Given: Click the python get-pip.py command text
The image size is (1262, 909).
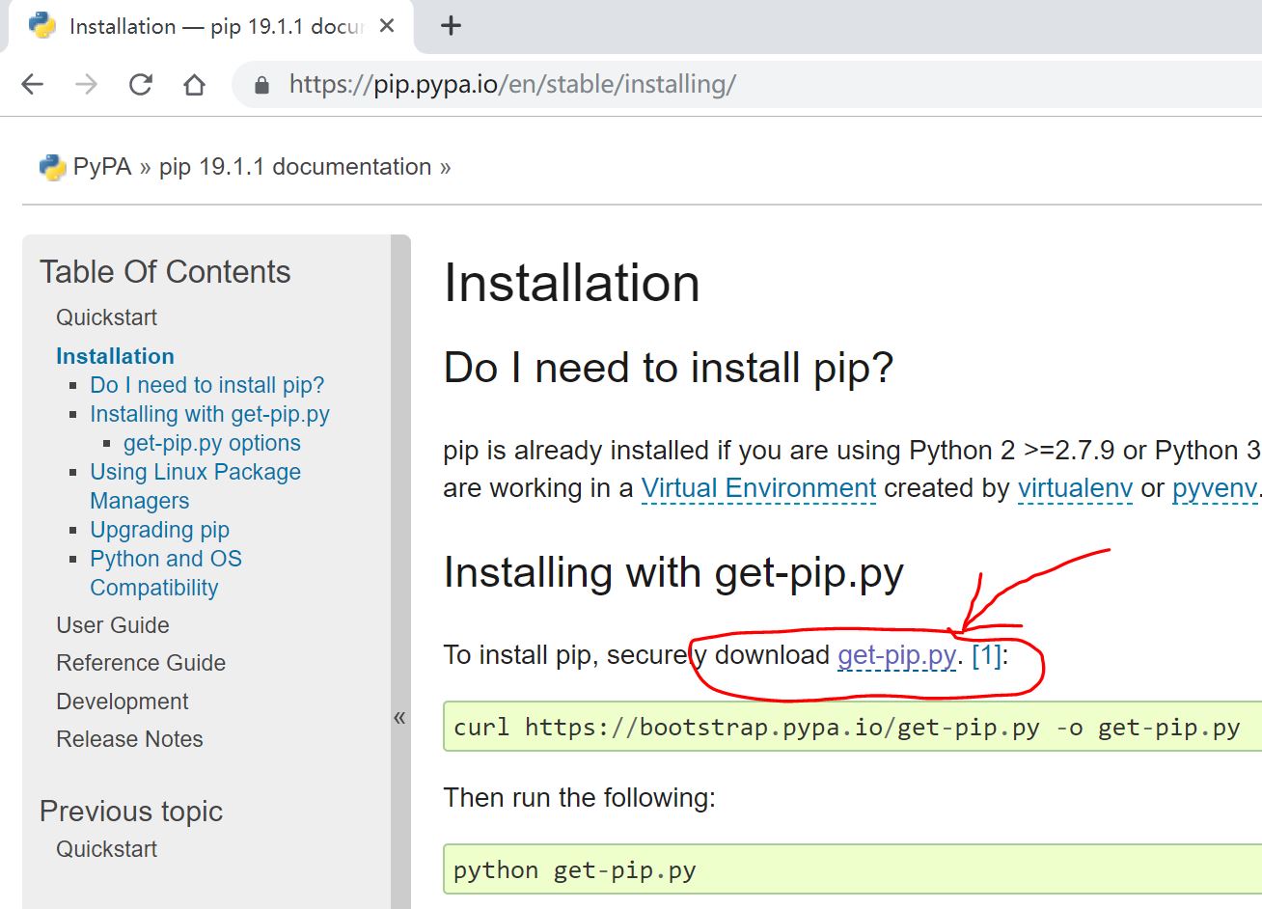Looking at the screenshot, I should tap(575, 869).
